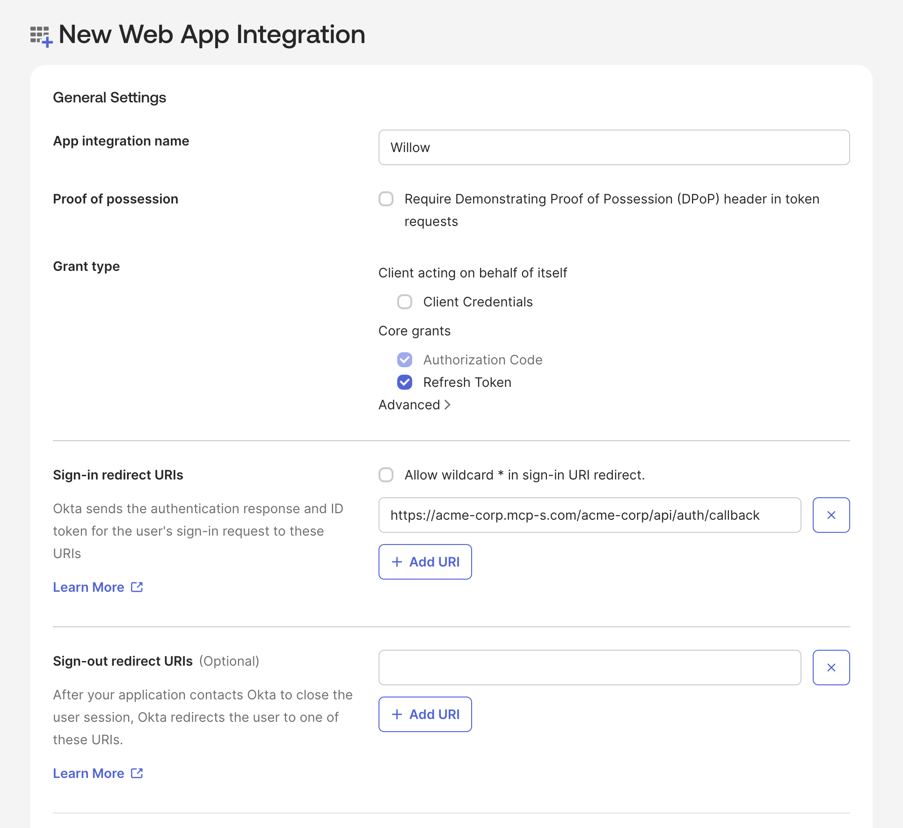Click the (Optional) label text

[229, 661]
